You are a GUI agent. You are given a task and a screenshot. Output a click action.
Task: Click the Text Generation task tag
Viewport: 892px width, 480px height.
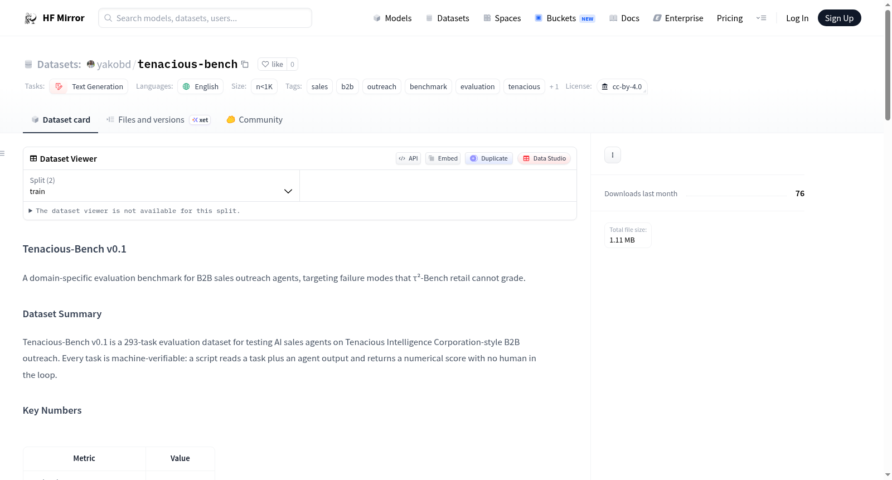(89, 86)
